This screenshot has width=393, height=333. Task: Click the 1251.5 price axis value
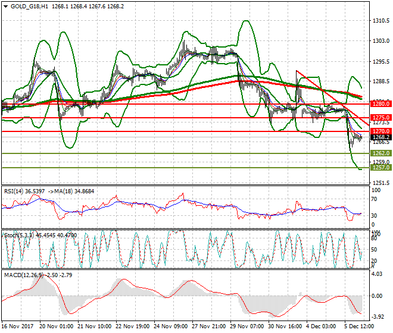point(381,183)
